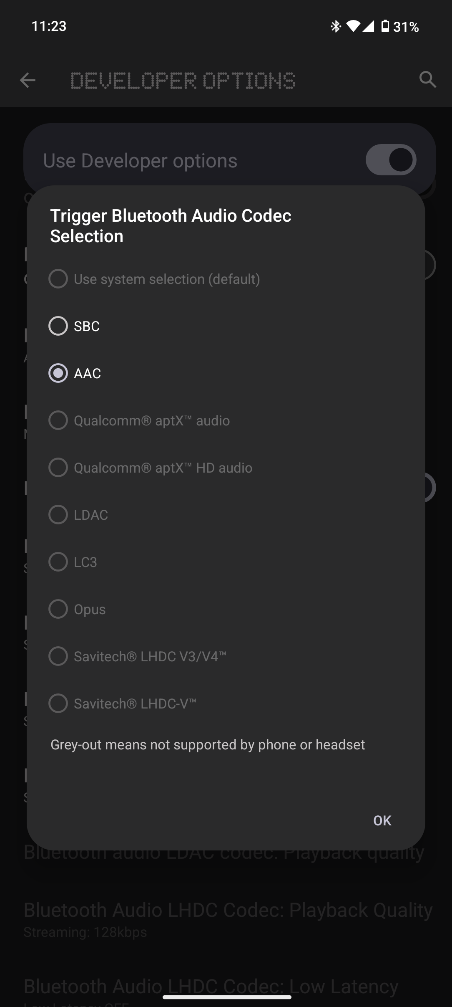452x1007 pixels.
Task: Select the Opus codec option
Action: pyautogui.click(x=58, y=609)
